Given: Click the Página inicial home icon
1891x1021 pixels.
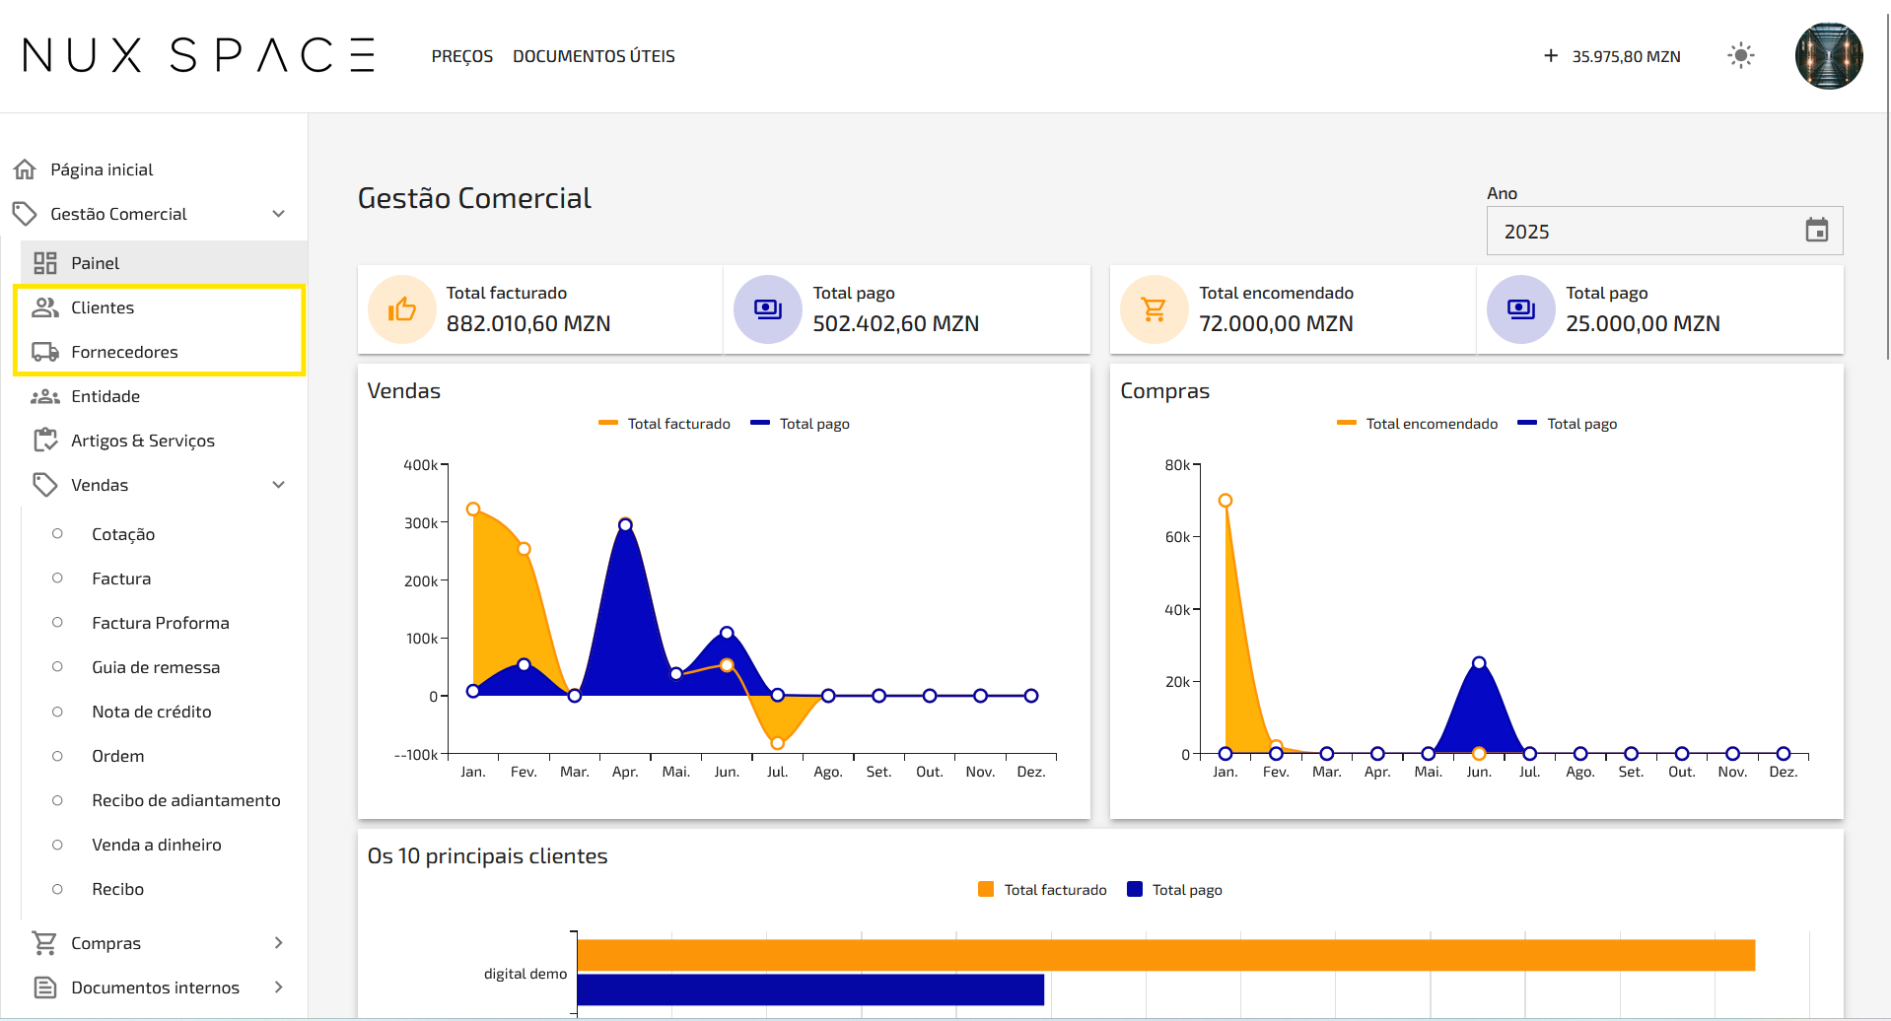Looking at the screenshot, I should [26, 170].
